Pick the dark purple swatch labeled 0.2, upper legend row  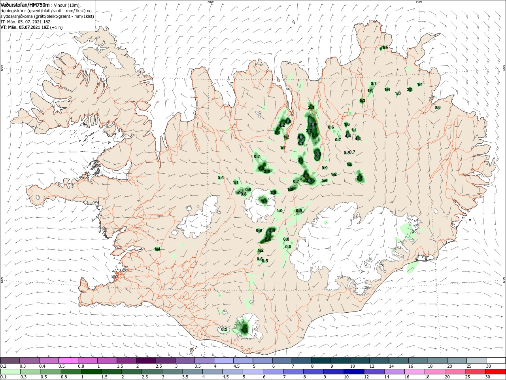click(x=10, y=361)
